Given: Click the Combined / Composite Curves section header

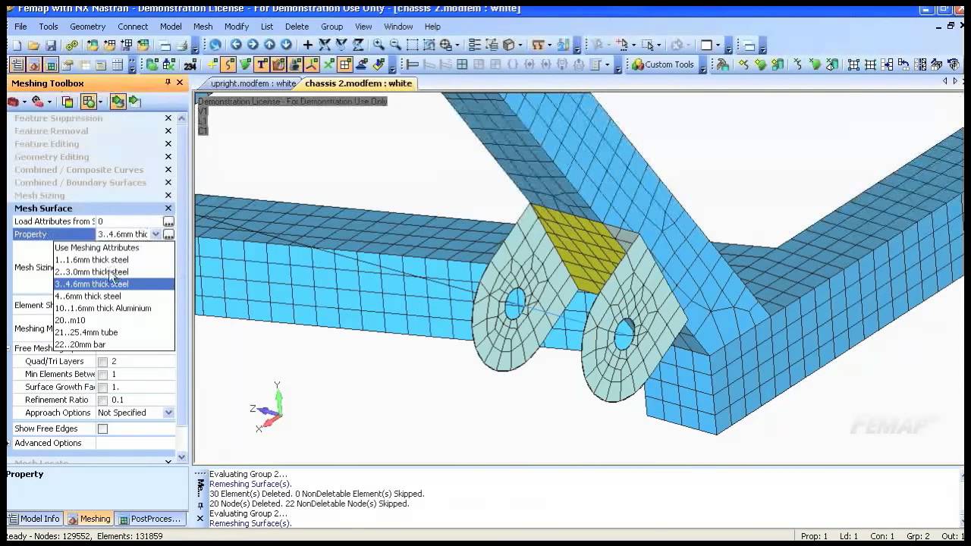Looking at the screenshot, I should pyautogui.click(x=79, y=170).
